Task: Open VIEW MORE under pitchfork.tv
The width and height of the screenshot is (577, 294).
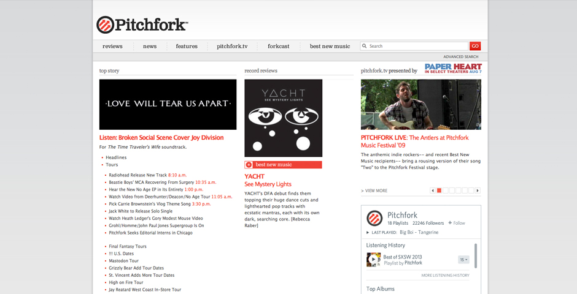Action: [x=374, y=191]
